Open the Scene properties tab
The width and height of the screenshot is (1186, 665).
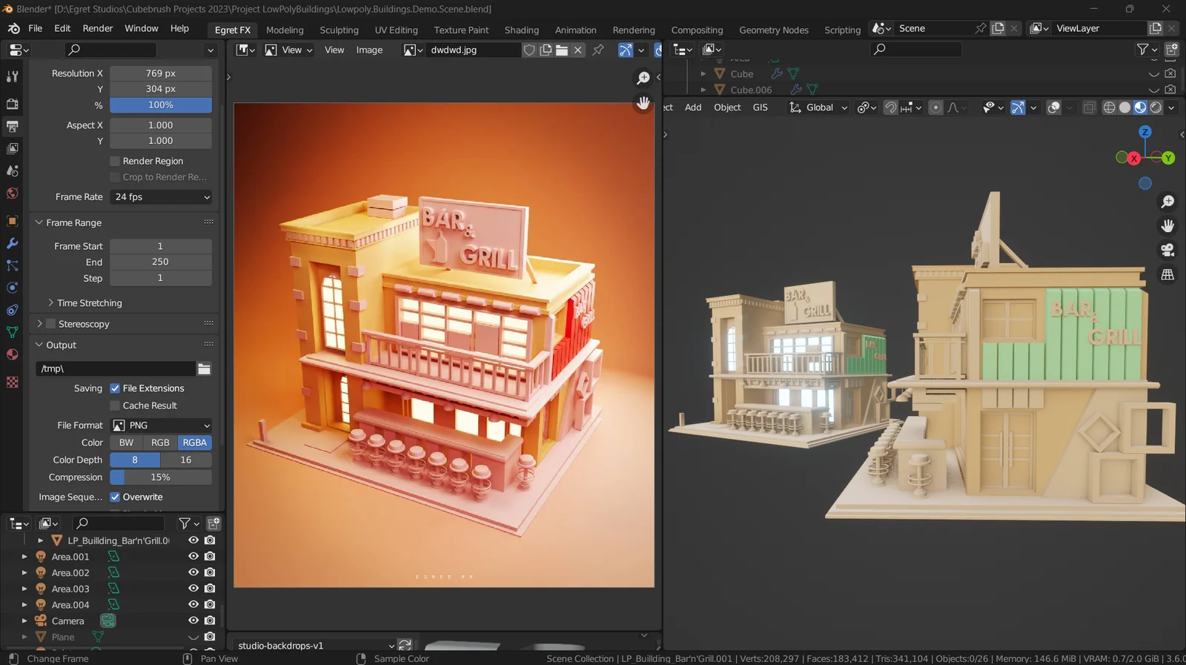click(x=12, y=171)
